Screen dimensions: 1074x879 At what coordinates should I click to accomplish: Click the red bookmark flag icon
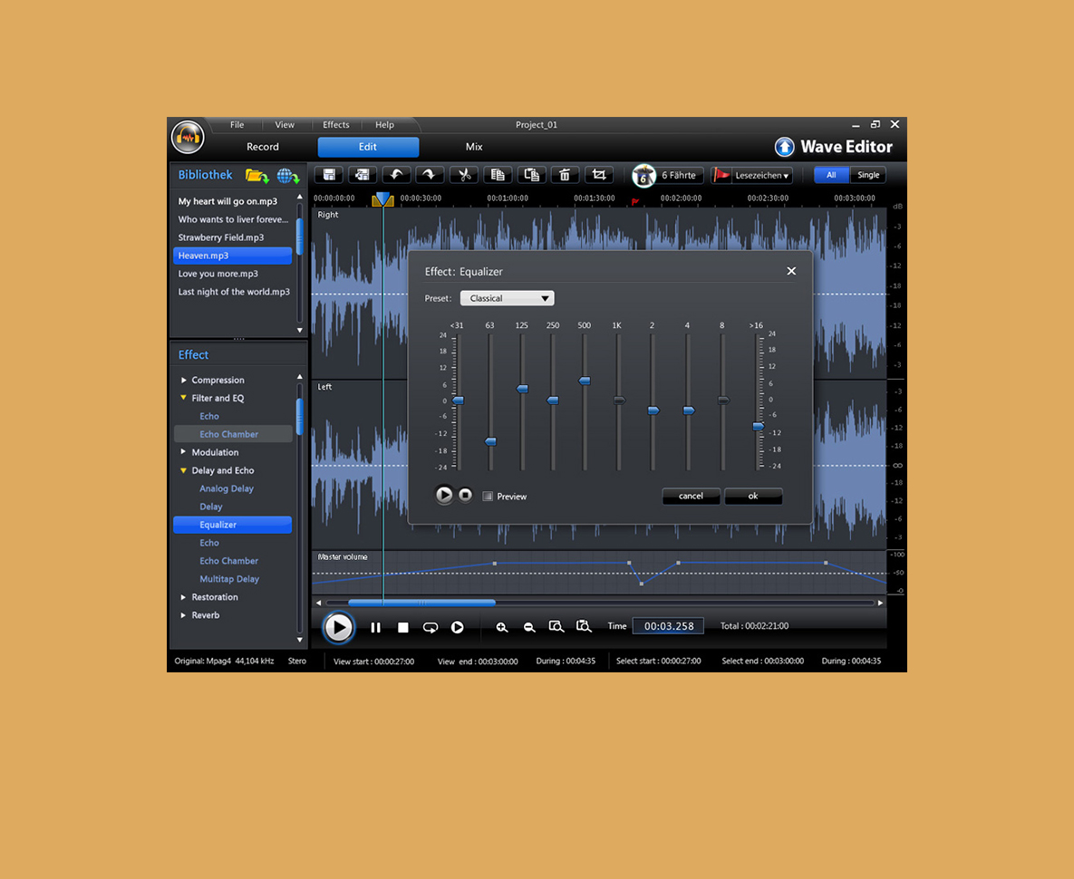721,175
